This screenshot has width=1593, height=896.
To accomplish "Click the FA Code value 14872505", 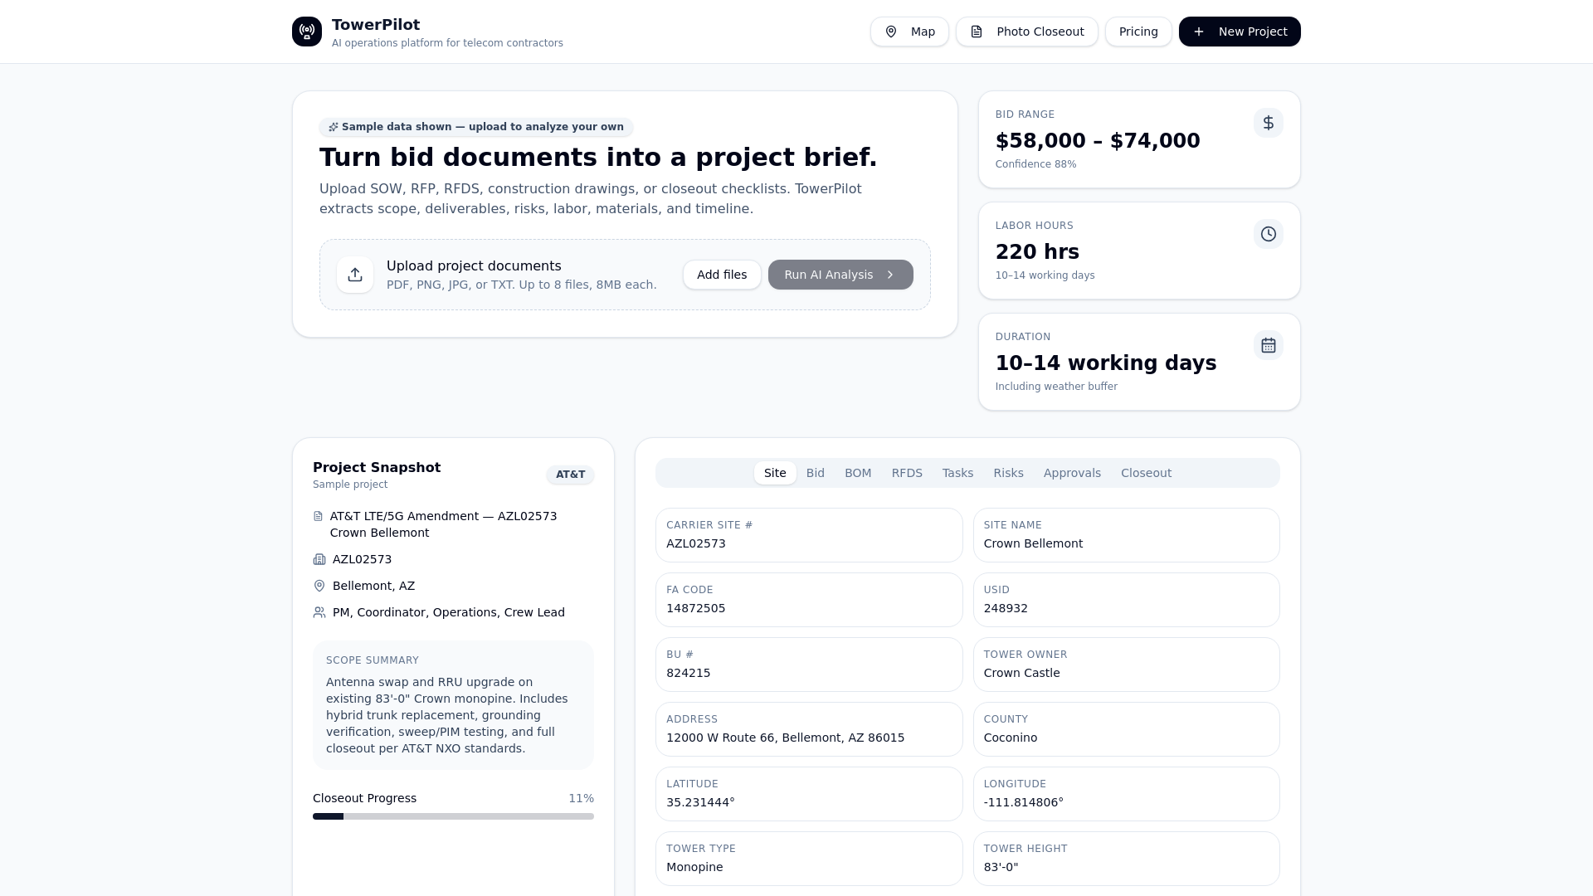I will pyautogui.click(x=695, y=608).
